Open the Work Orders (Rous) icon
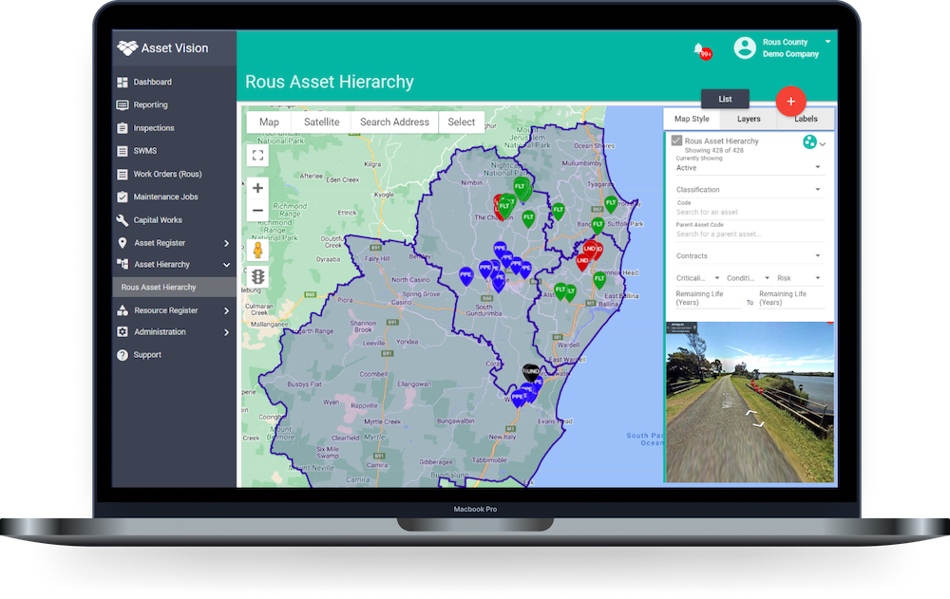 click(123, 175)
